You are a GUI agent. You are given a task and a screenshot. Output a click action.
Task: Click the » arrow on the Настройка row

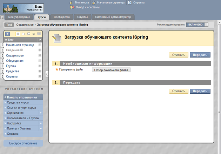[x=41, y=123]
